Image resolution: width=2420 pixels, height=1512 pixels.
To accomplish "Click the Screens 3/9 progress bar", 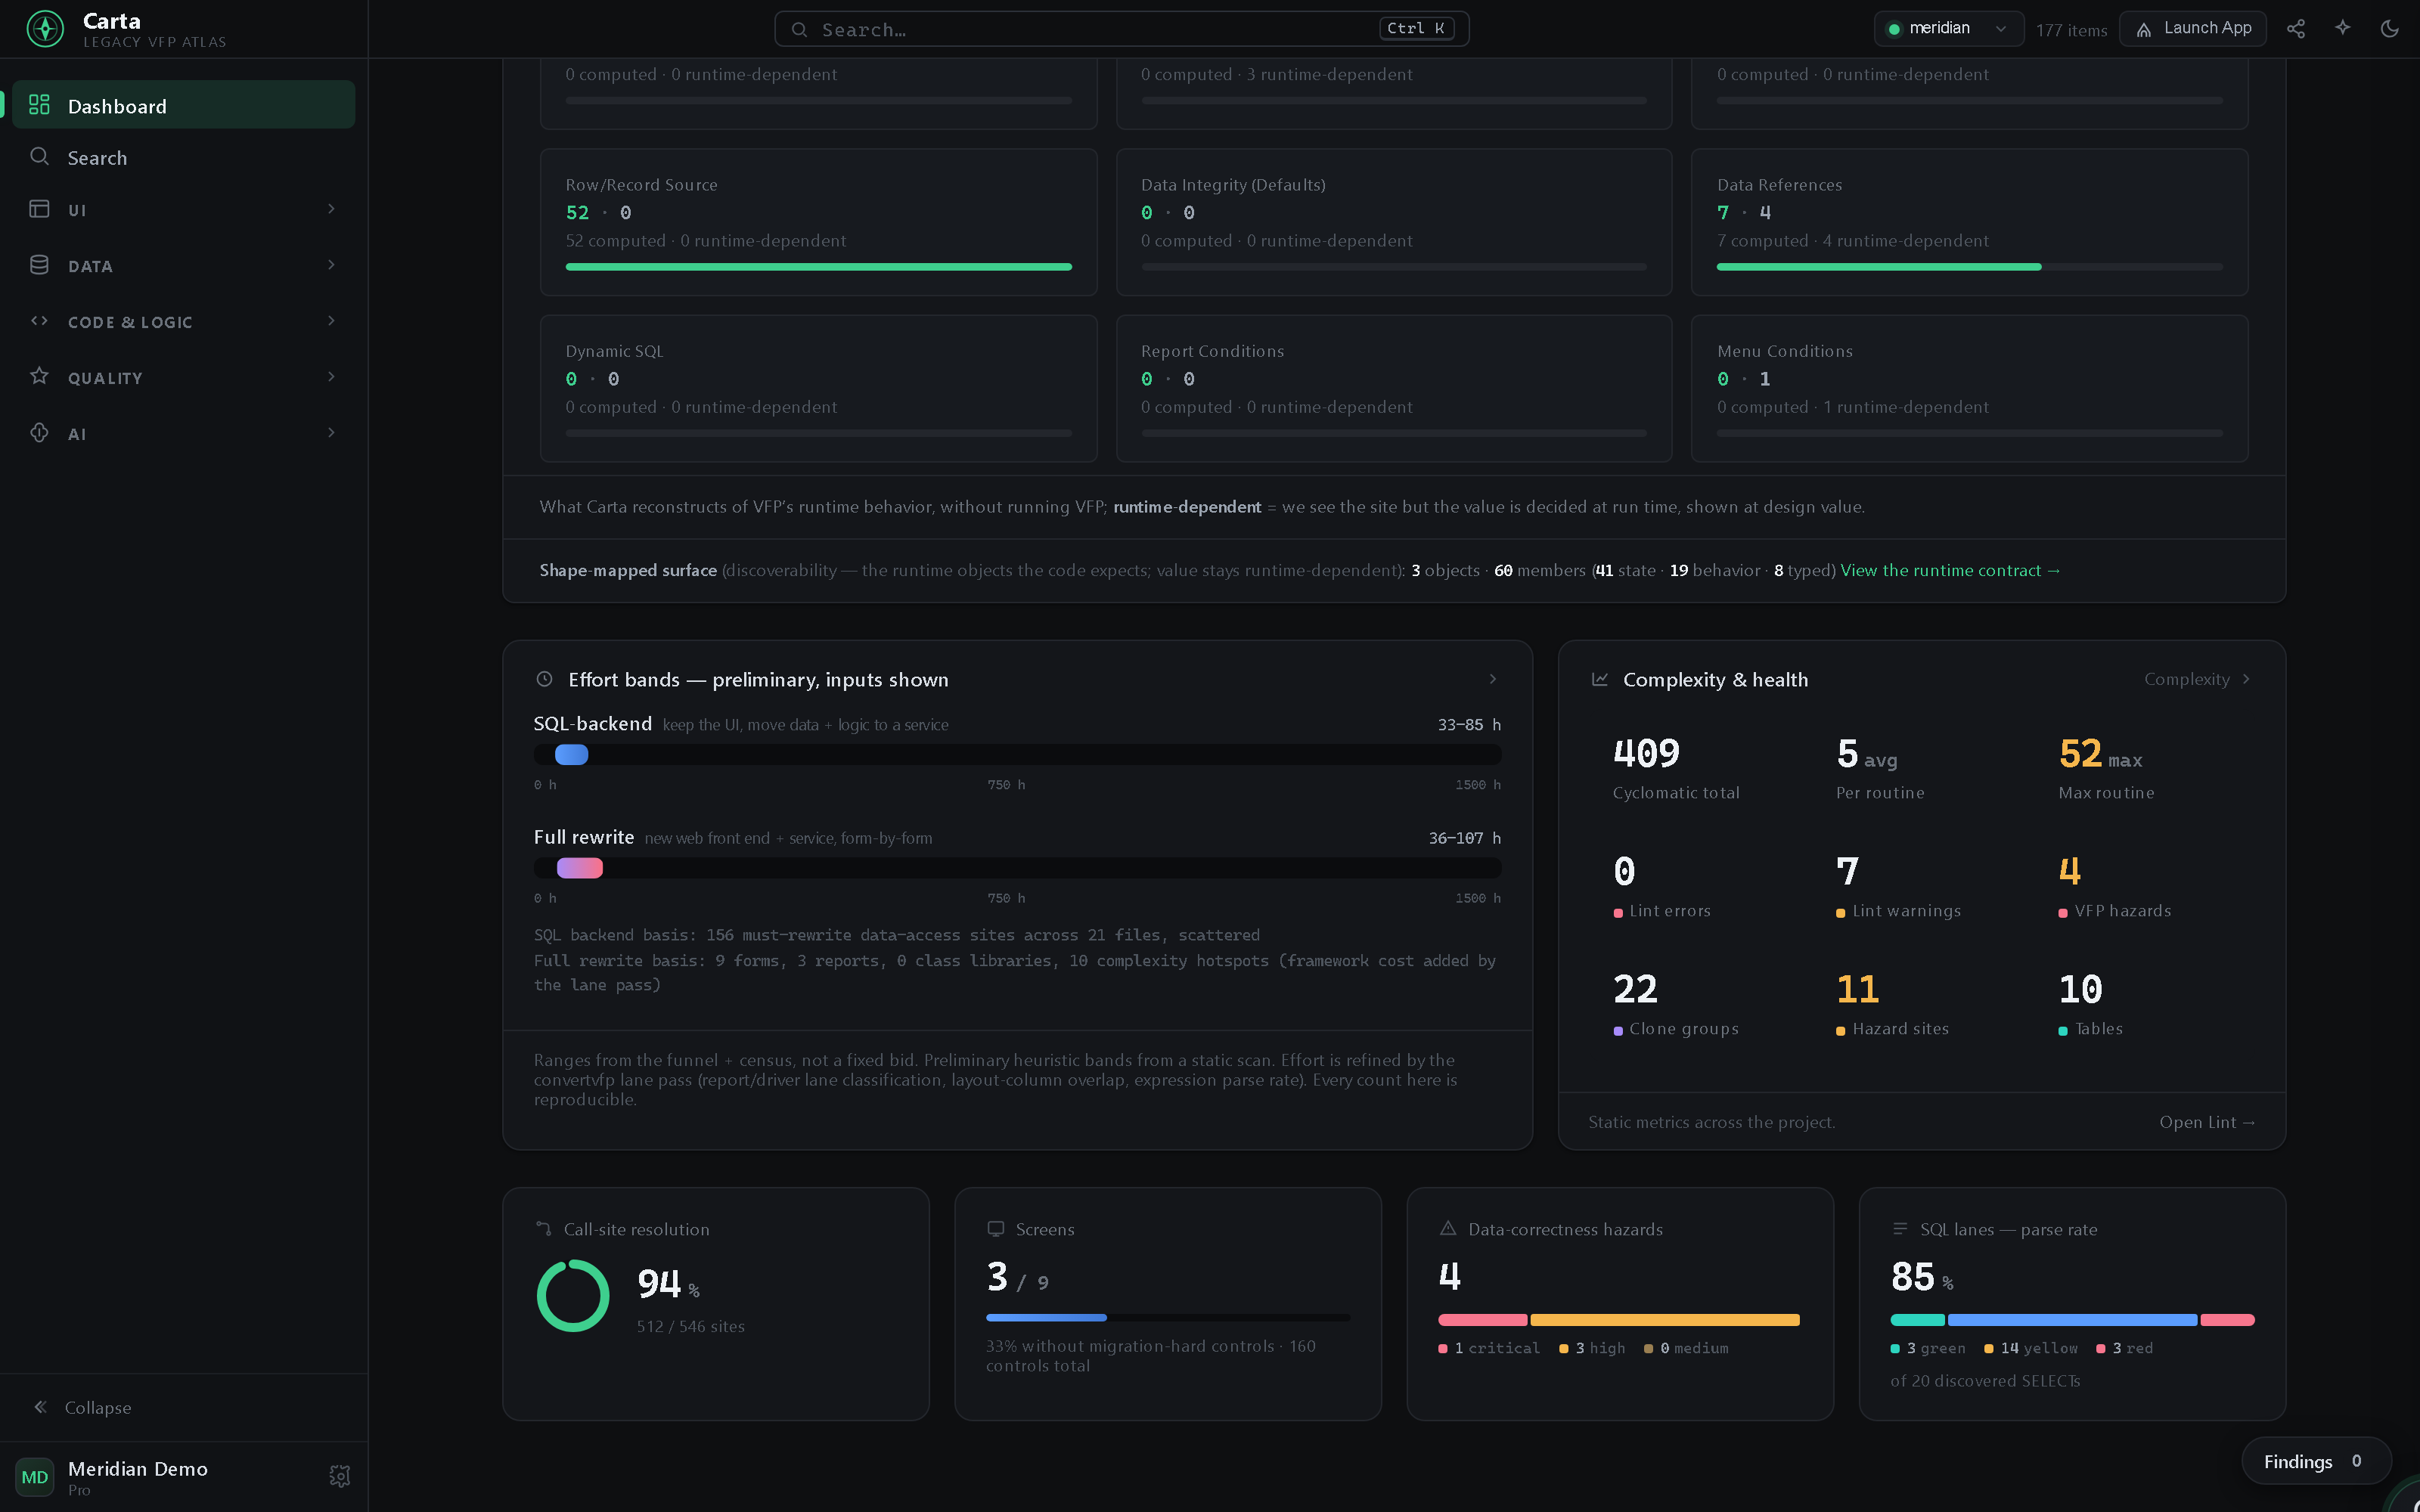I will (1168, 1317).
